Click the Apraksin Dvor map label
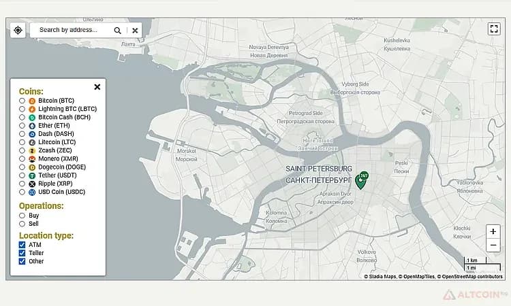 335,194
